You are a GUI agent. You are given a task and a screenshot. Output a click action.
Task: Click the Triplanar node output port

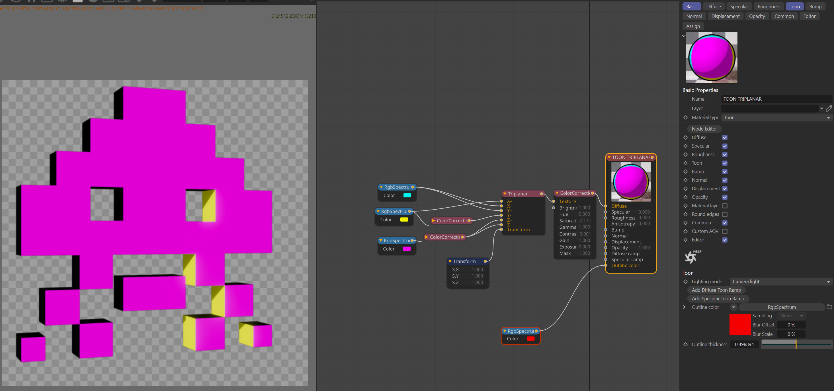click(541, 194)
